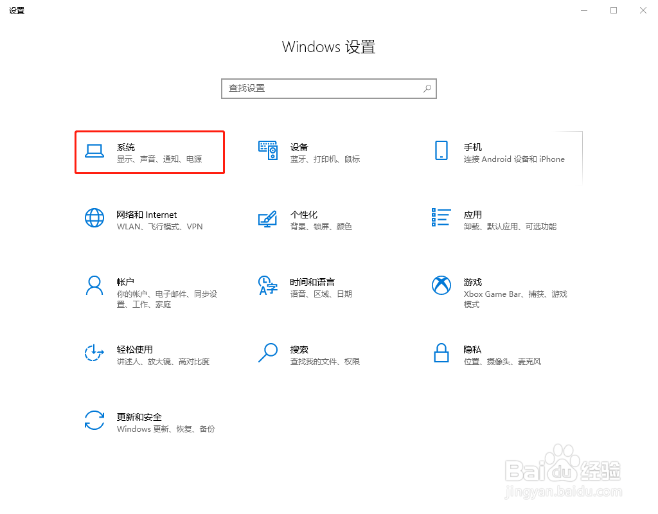Image resolution: width=658 pixels, height=514 pixels.
Task: Open the 帐户 person icon
Action: tap(94, 285)
